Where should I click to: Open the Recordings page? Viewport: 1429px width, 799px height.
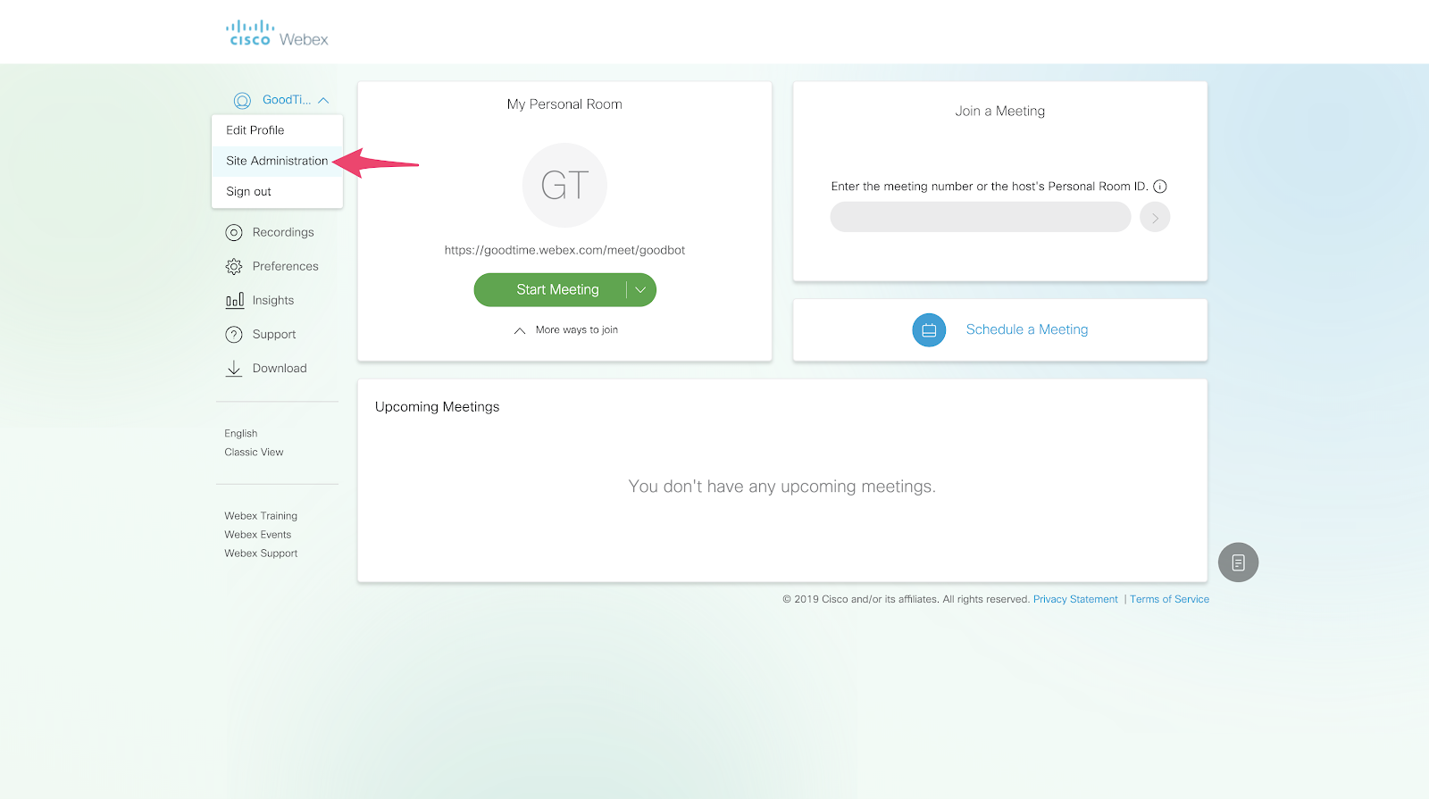(x=283, y=232)
